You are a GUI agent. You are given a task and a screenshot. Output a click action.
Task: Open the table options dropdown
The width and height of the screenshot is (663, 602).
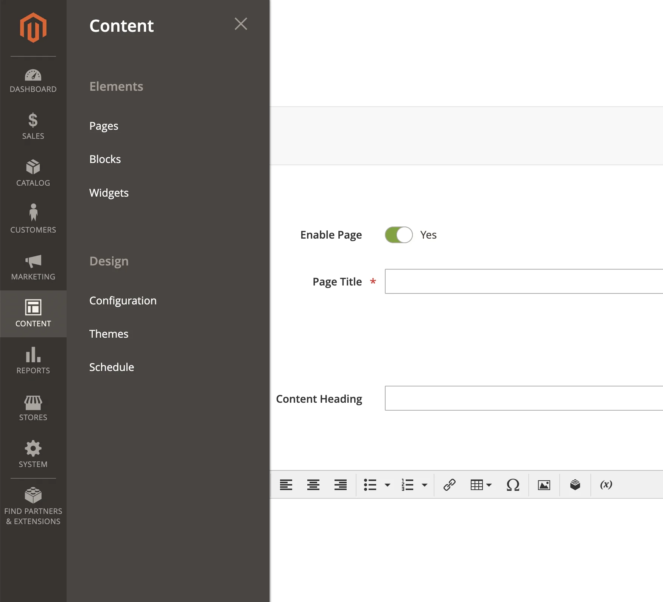coord(489,485)
